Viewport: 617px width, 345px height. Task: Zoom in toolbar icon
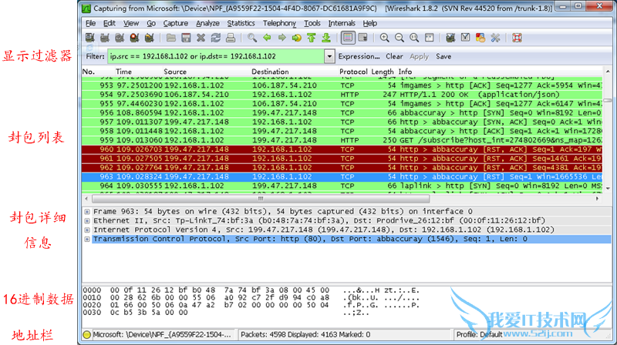pos(384,38)
